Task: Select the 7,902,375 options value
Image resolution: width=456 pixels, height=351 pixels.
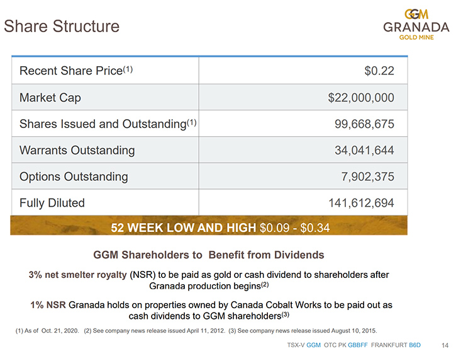Action: [368, 176]
